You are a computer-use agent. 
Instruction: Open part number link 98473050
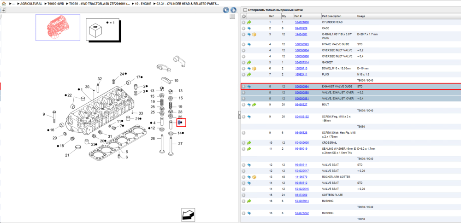point(301,195)
